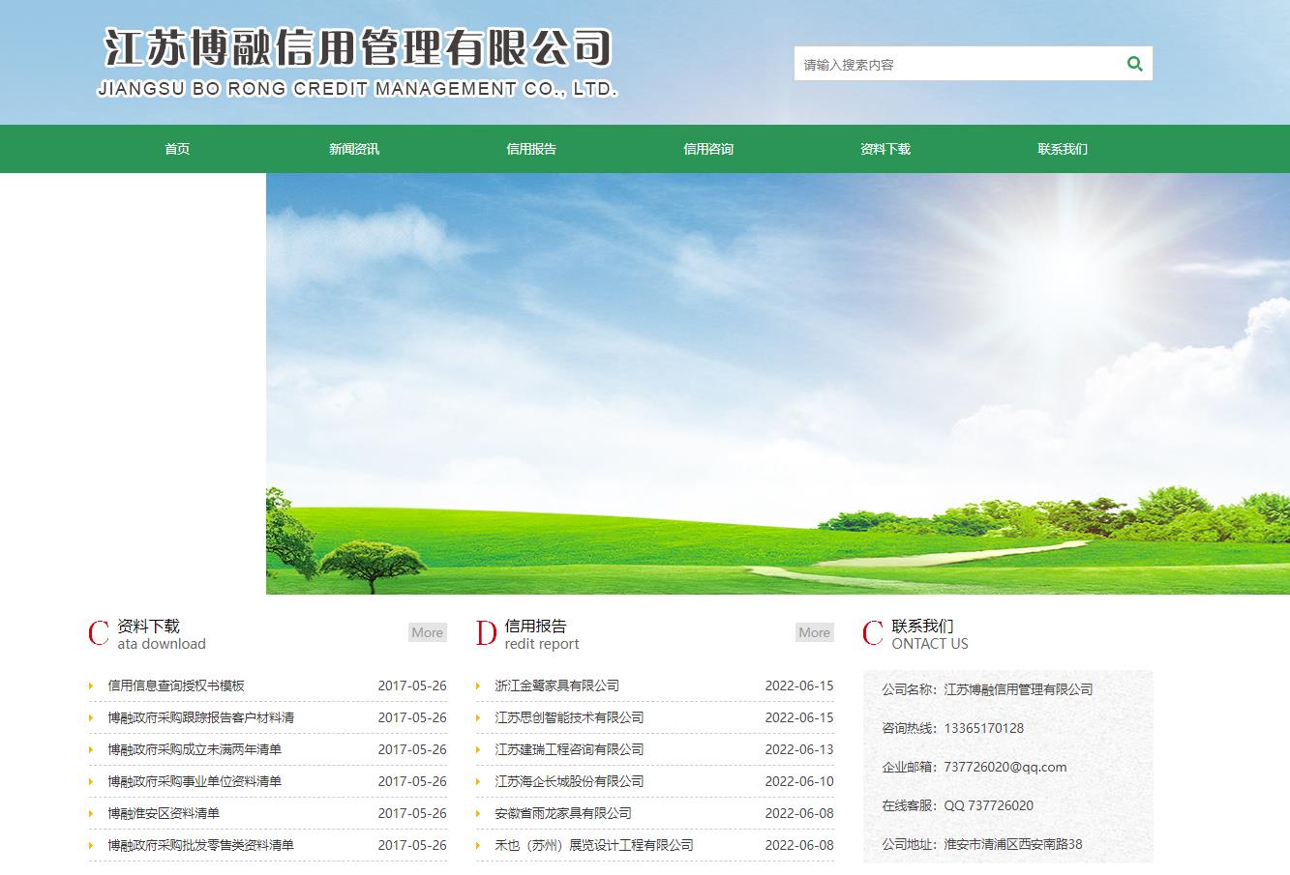Open 安徽省雨龙家具有限公司 report link
Screen dimensions: 1290x875
563,813
